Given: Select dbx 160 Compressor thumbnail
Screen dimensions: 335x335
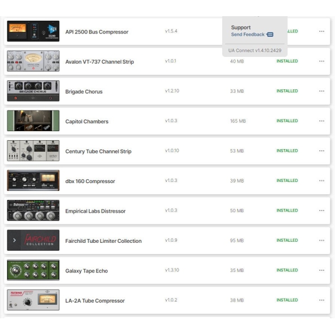Looking at the screenshot, I should click(x=33, y=180).
